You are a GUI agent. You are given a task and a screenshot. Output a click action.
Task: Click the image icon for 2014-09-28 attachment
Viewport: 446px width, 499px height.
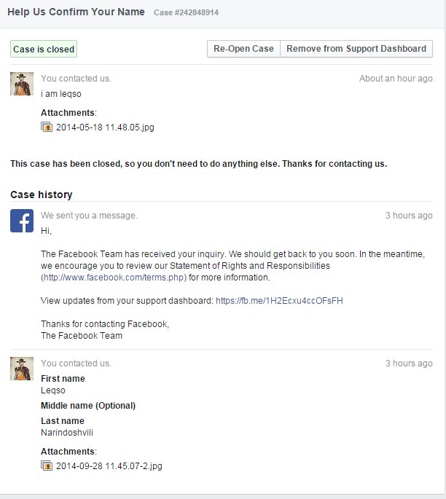point(47,466)
